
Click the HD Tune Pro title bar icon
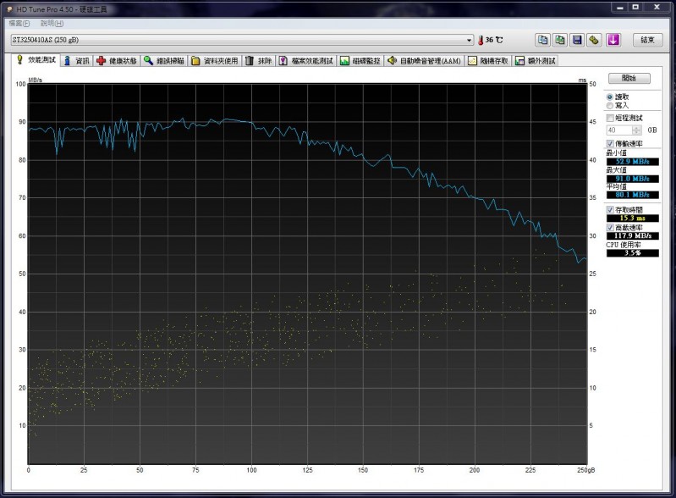pyautogui.click(x=9, y=8)
